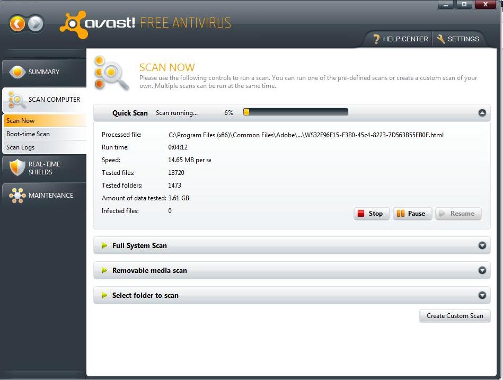Viewport: 503px width, 380px height.
Task: Collapse the Quick Scan details panel
Action: [482, 113]
